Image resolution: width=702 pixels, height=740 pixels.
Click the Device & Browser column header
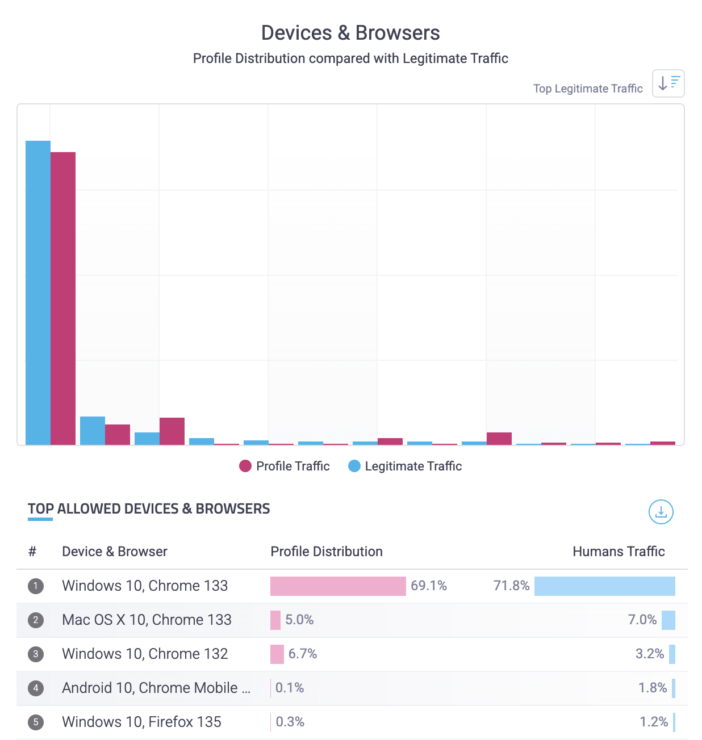115,552
